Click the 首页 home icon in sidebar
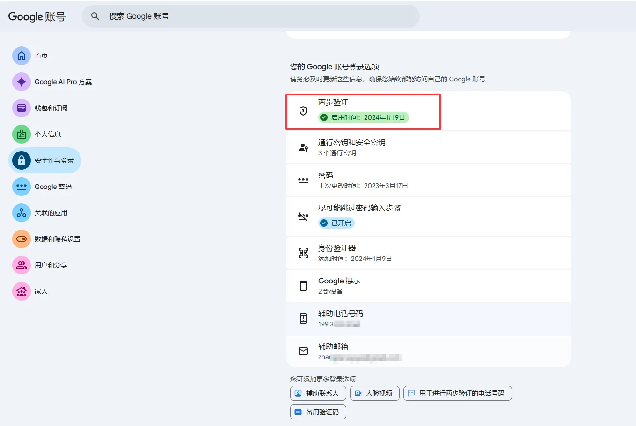636x426 pixels. 22,56
